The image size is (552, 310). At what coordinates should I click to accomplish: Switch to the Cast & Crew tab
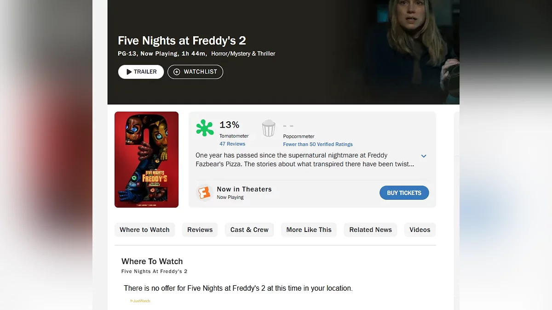tap(249, 230)
